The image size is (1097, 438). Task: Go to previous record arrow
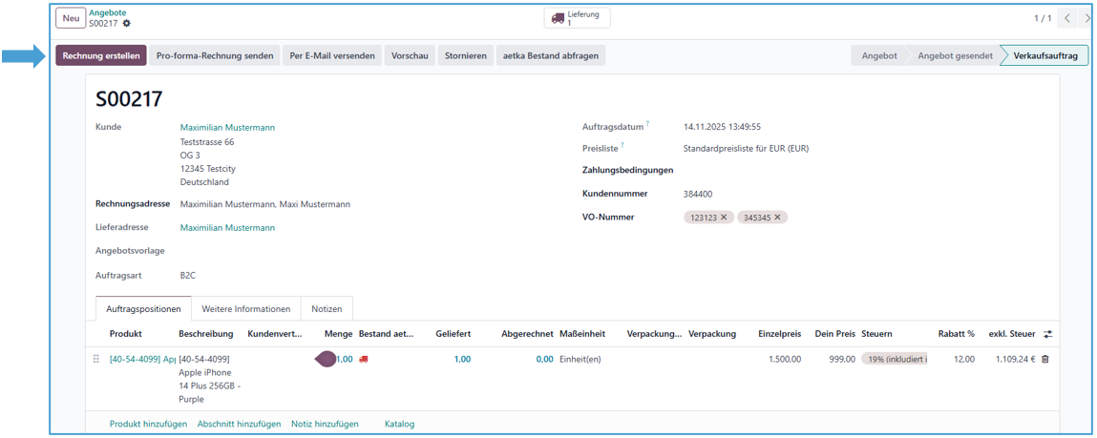[1067, 18]
